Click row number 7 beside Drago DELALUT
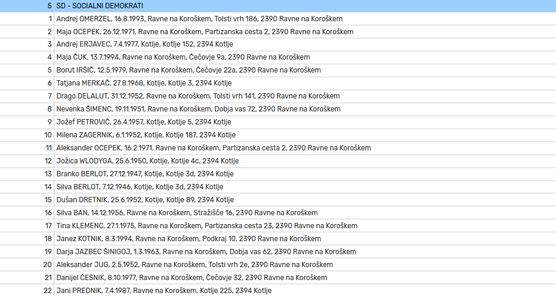The image size is (556, 296). click(50, 96)
